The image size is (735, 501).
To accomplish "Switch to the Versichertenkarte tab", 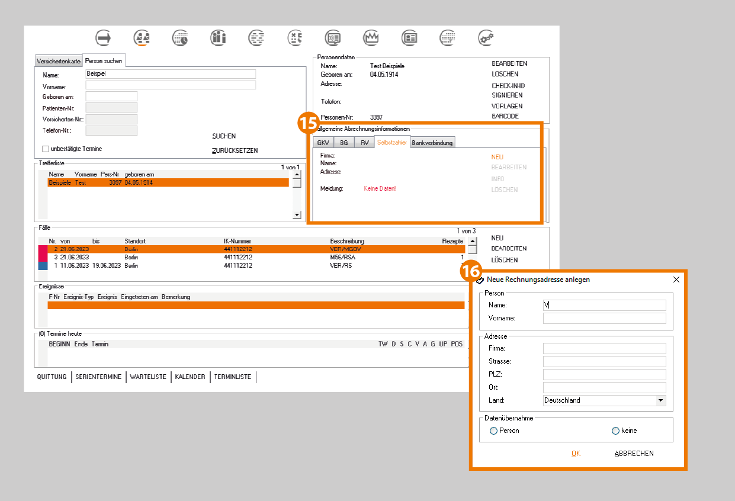I will pyautogui.click(x=58, y=61).
